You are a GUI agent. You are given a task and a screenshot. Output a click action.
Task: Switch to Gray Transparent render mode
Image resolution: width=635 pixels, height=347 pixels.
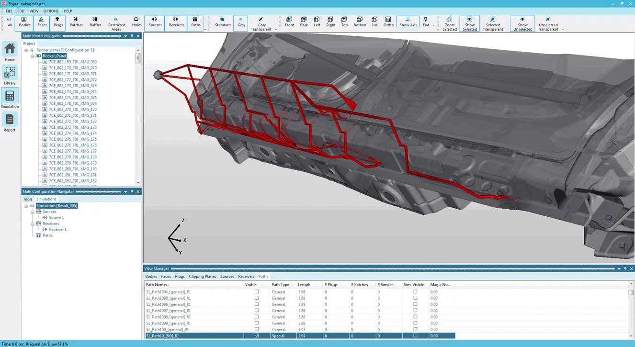coord(261,24)
